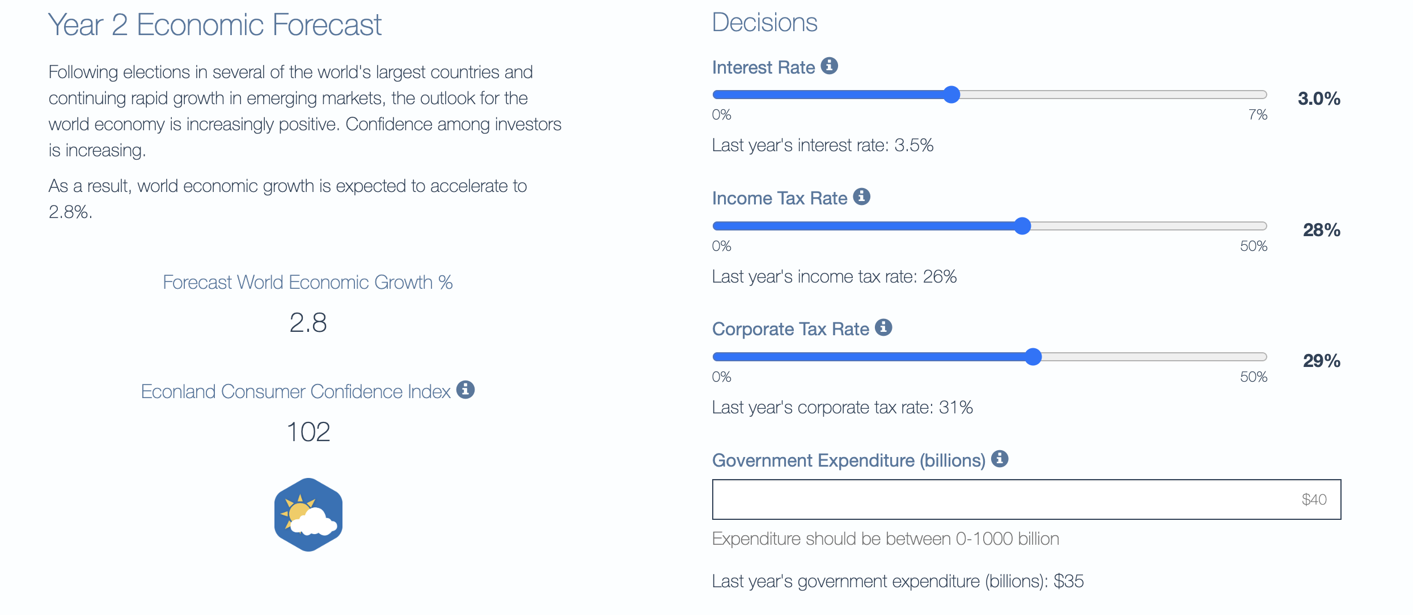Screen dimensions: 1413x615
Task: Click the partly sunny weather forecast icon
Action: [x=307, y=513]
